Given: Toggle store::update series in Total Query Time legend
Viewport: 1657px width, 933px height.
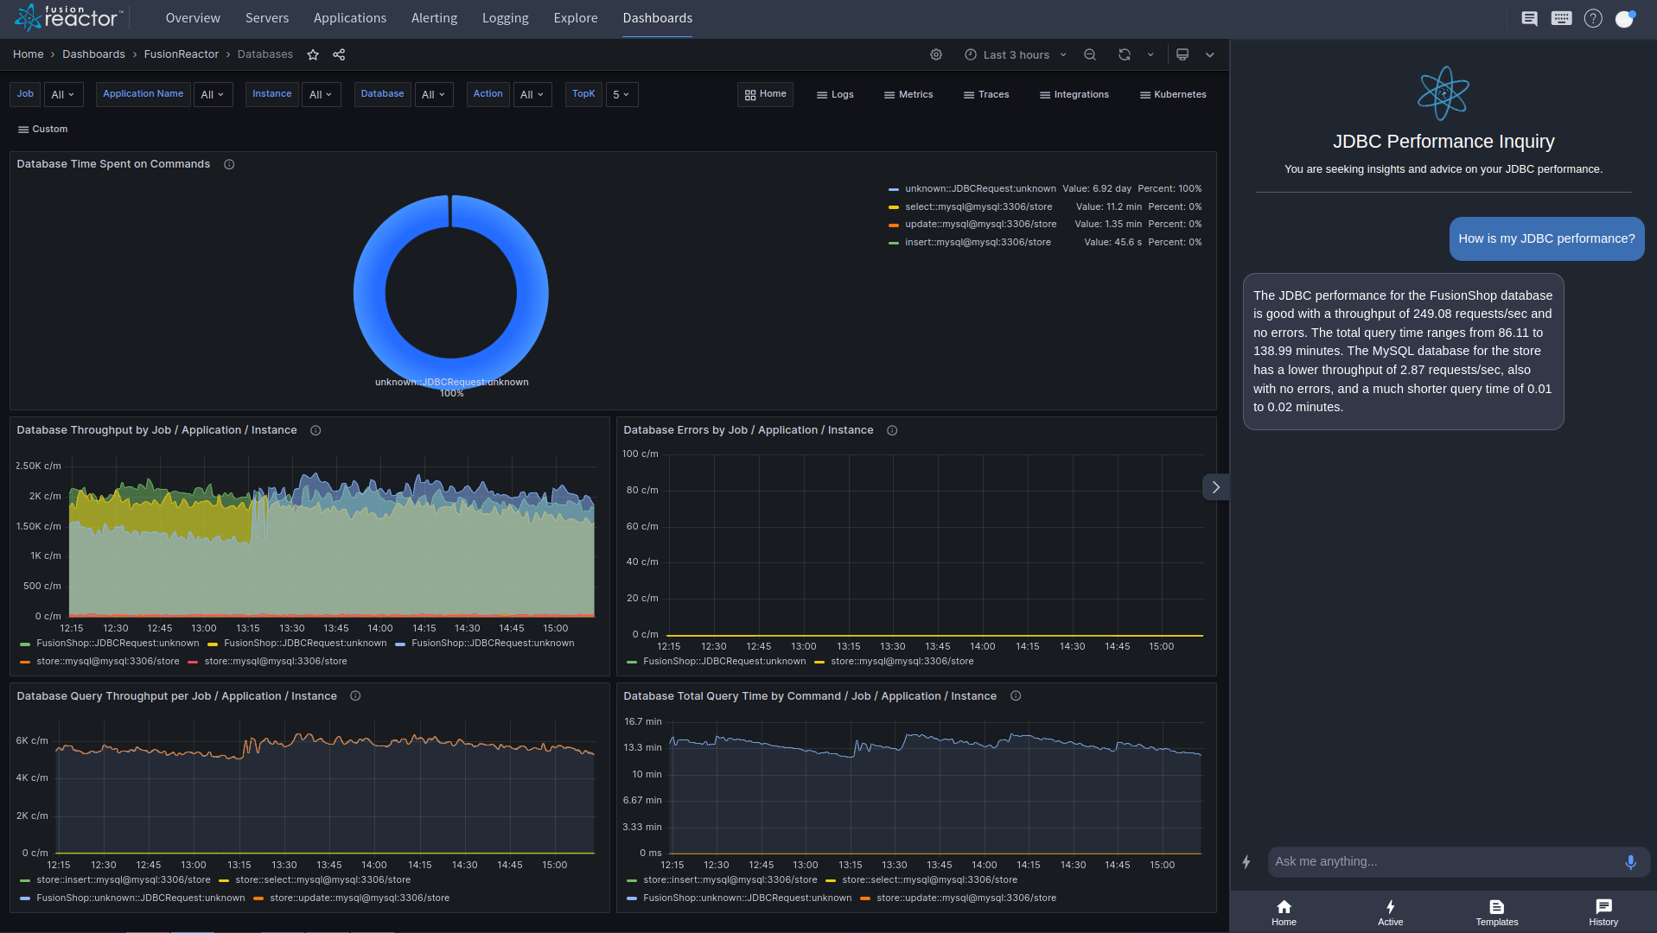Looking at the screenshot, I should 966,898.
